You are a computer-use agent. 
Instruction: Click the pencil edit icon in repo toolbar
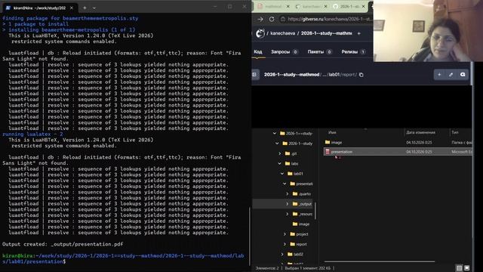(x=451, y=75)
